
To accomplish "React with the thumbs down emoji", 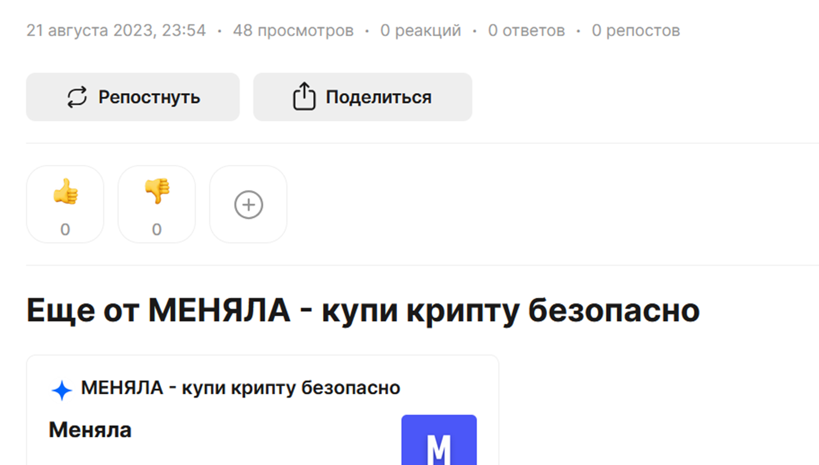I will click(156, 204).
